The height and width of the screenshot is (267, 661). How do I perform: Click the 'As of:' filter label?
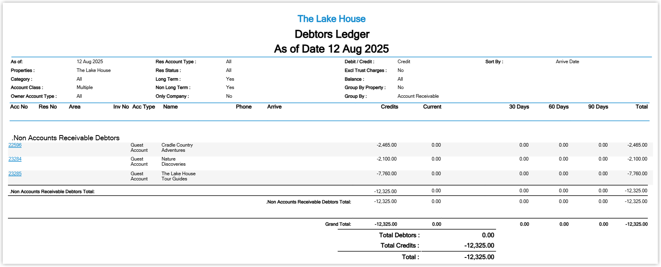tap(17, 62)
